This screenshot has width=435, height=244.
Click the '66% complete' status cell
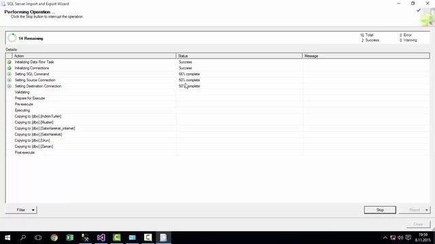(x=189, y=74)
